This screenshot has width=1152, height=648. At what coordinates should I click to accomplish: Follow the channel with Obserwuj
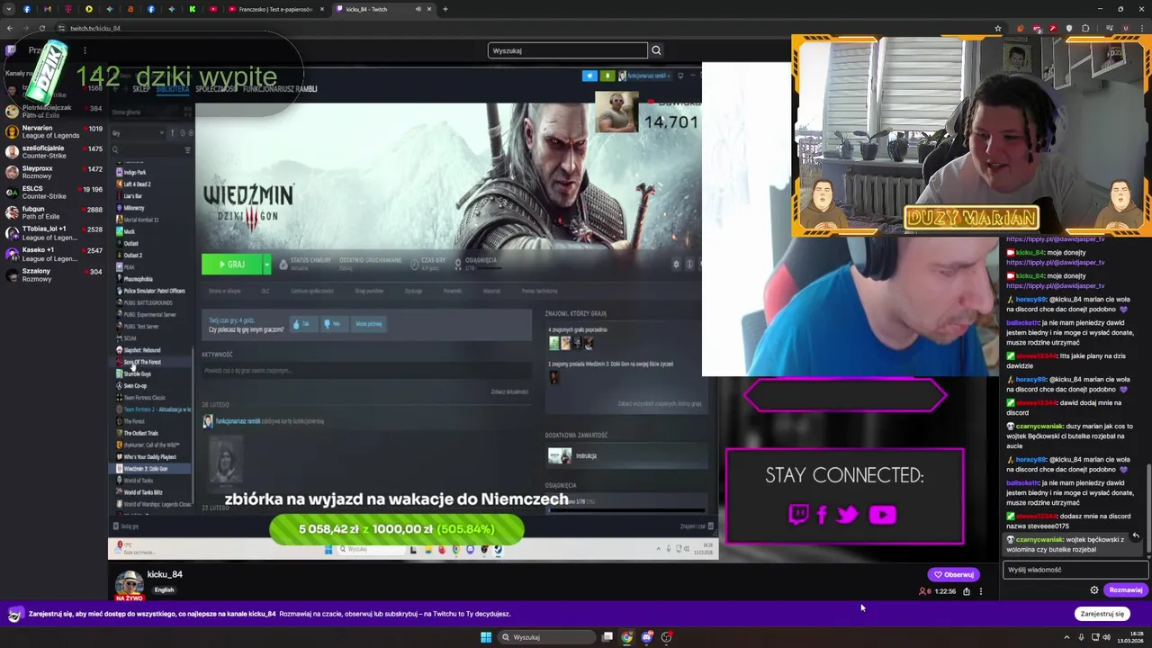pyautogui.click(x=954, y=574)
